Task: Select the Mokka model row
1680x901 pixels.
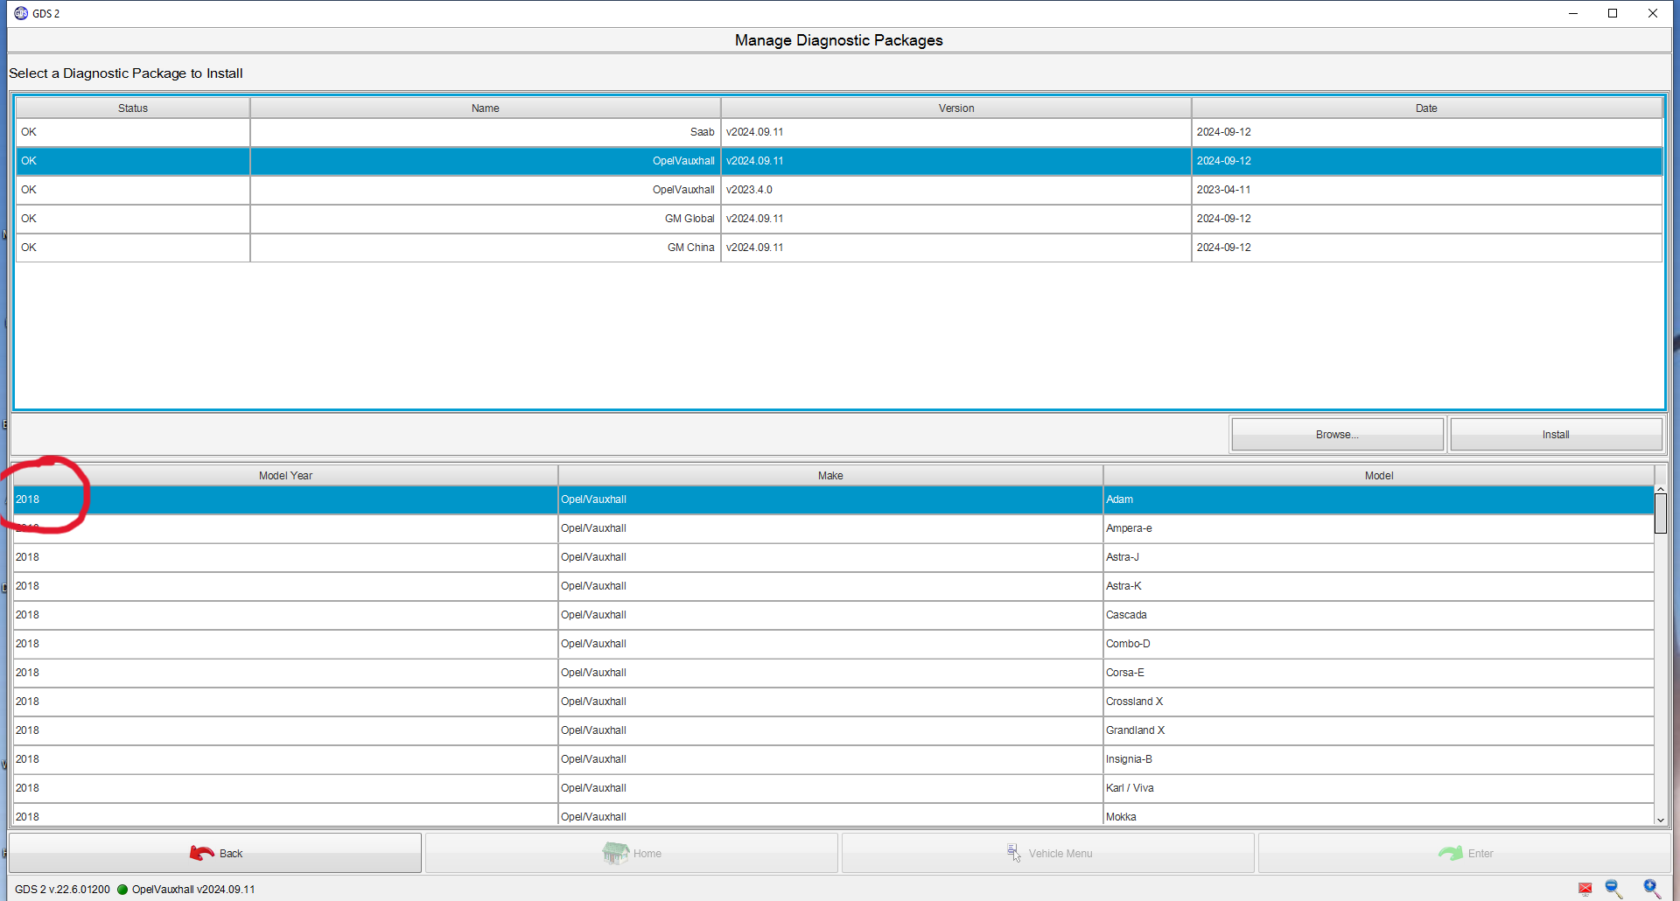Action: [x=834, y=815]
